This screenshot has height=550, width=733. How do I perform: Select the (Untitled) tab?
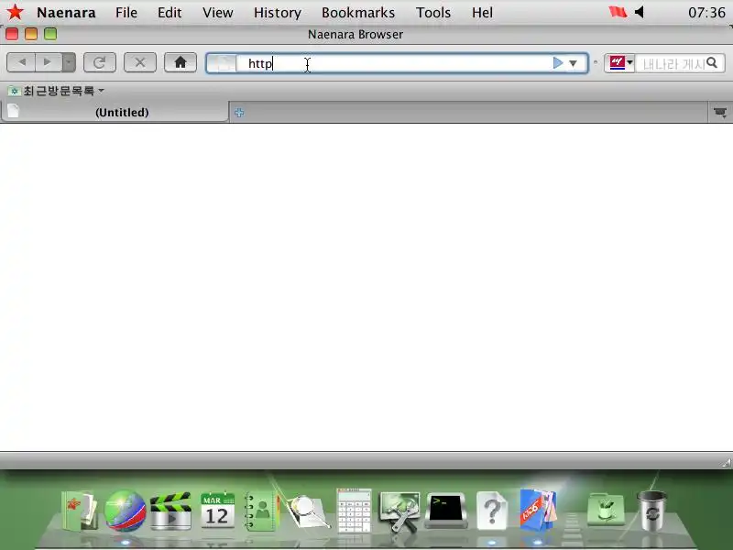click(x=115, y=112)
